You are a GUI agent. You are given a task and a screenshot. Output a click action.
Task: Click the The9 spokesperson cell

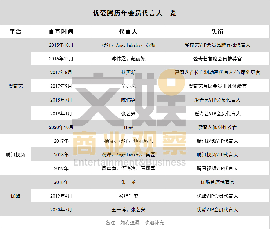click(x=128, y=127)
